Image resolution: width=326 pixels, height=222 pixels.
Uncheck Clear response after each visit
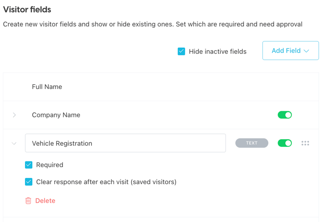coord(29,182)
